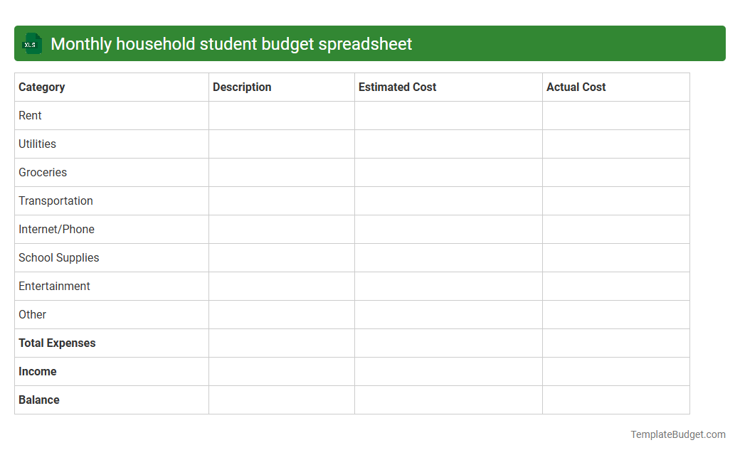
Task: Select the Estimated Cost column header
Action: pyautogui.click(x=397, y=87)
